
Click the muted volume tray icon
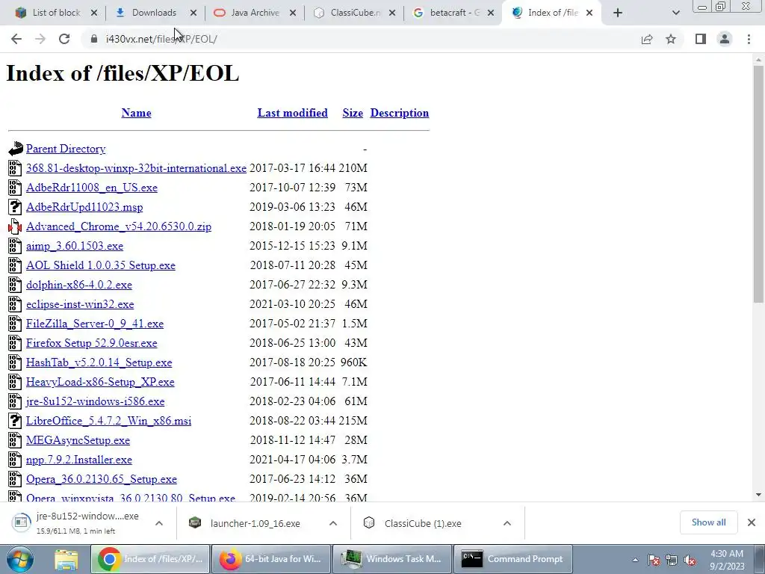click(690, 561)
